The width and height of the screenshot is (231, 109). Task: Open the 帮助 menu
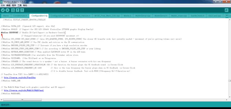coord(25,5)
